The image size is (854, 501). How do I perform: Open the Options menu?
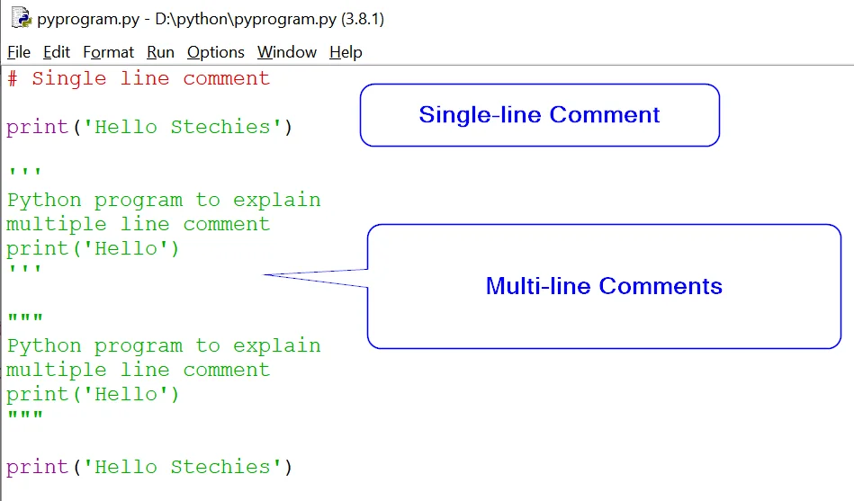point(216,52)
